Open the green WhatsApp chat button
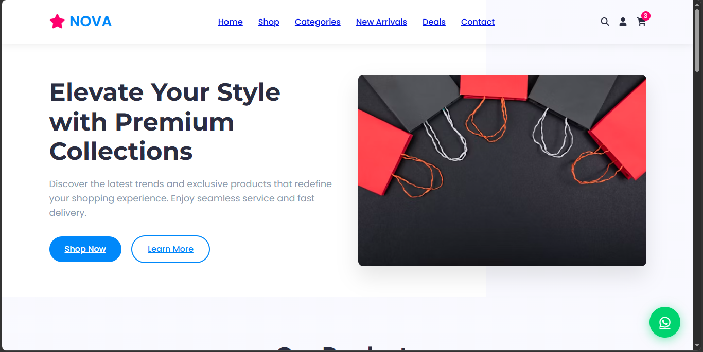The height and width of the screenshot is (352, 703). (665, 322)
